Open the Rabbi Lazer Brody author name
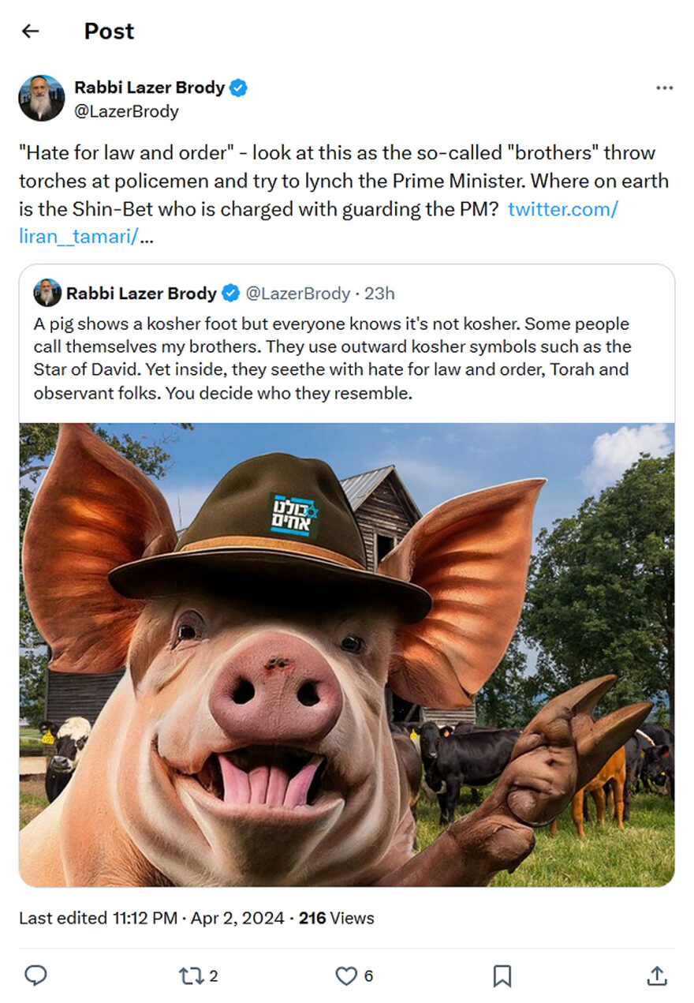 149,88
